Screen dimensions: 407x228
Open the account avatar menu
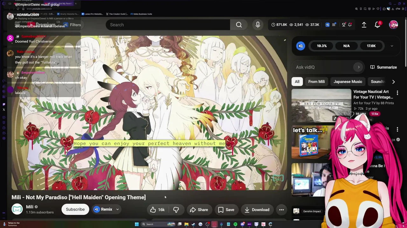[393, 25]
